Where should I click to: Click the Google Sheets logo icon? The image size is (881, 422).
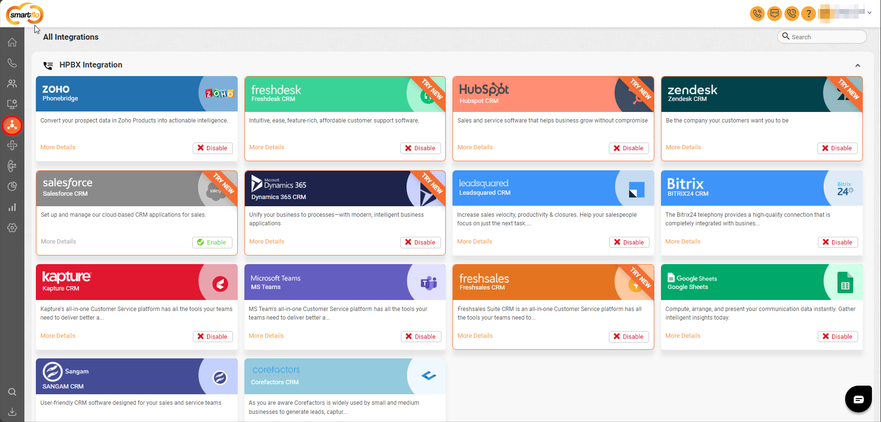tap(845, 282)
